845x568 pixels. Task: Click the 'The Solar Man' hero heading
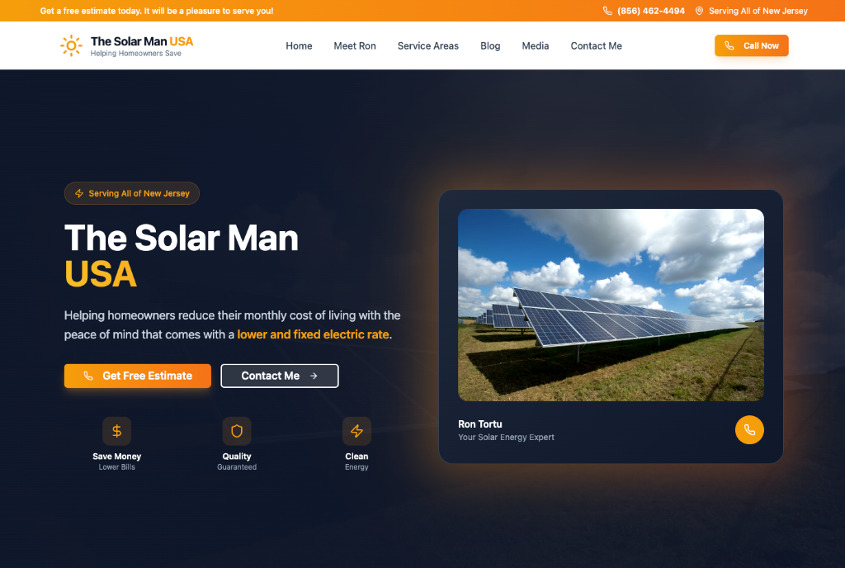181,238
